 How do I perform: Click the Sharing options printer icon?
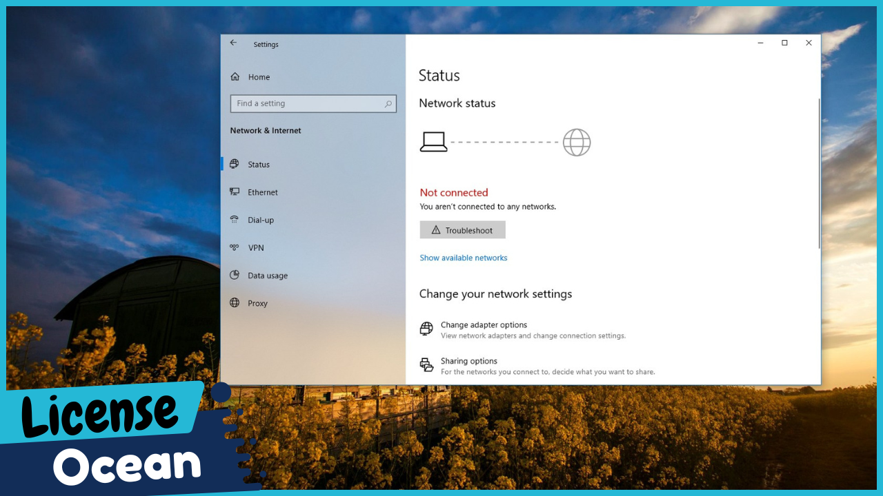(426, 364)
